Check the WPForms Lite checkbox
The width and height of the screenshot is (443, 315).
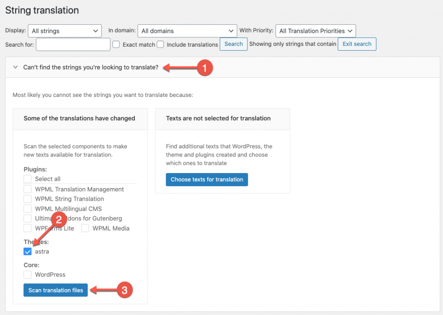coord(27,228)
